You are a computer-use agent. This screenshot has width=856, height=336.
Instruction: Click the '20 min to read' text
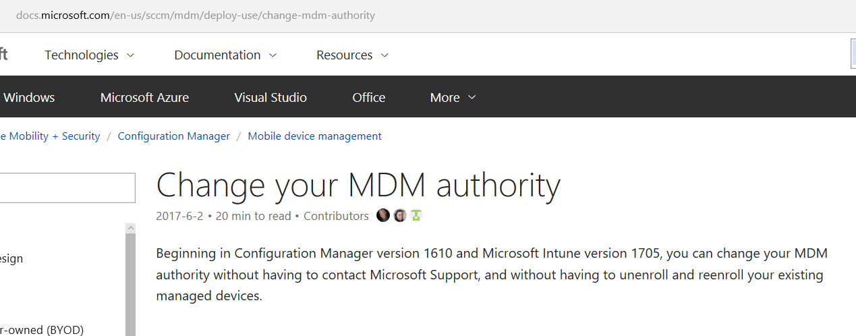(253, 216)
